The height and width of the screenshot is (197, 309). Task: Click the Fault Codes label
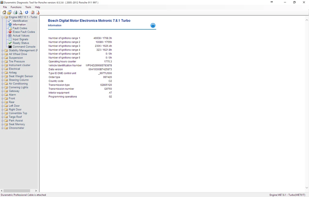point(20,28)
